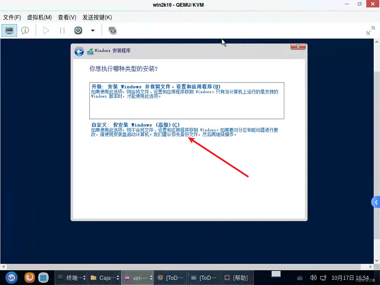Select 自定义: 仅安装 Windows (高级) option
The height and width of the screenshot is (285, 380).
(x=185, y=129)
